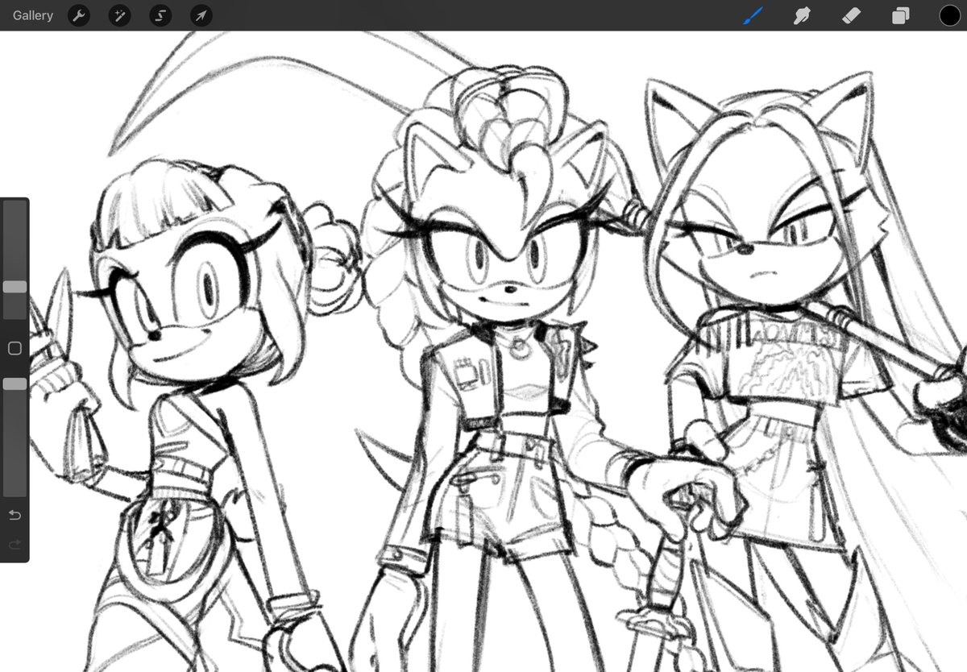Open the Layers stack popover
967x672 pixels.
pyautogui.click(x=900, y=15)
